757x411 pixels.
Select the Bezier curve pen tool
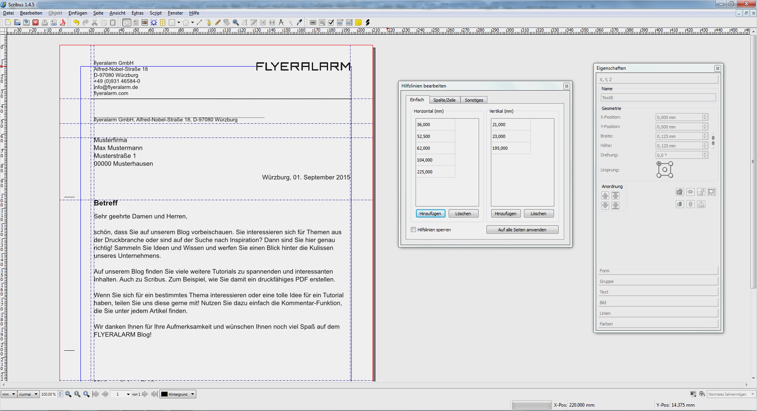pyautogui.click(x=209, y=22)
